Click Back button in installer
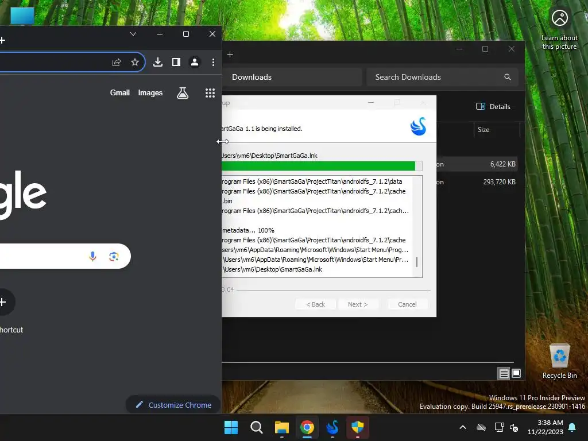 coord(316,304)
